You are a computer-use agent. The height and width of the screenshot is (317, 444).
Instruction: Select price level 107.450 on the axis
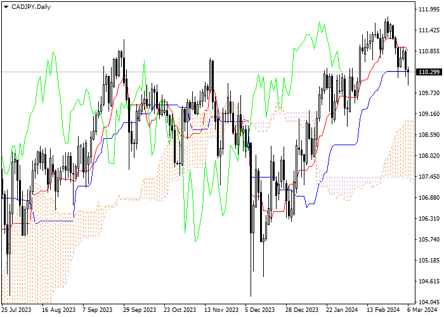tap(429, 177)
